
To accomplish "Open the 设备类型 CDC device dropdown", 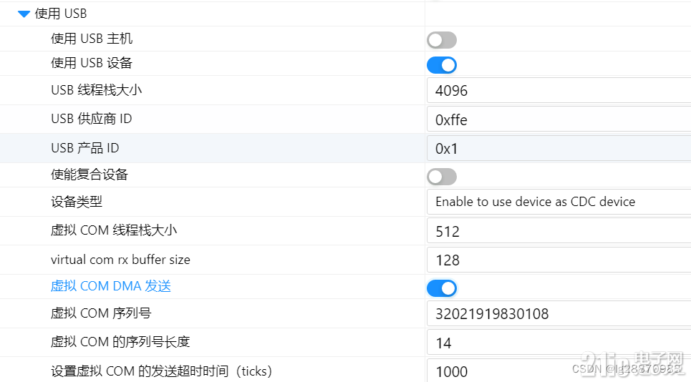I will [559, 202].
